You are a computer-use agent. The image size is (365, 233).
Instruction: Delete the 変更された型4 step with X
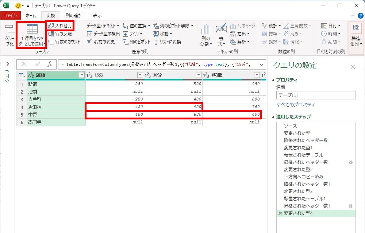pyautogui.click(x=280, y=213)
